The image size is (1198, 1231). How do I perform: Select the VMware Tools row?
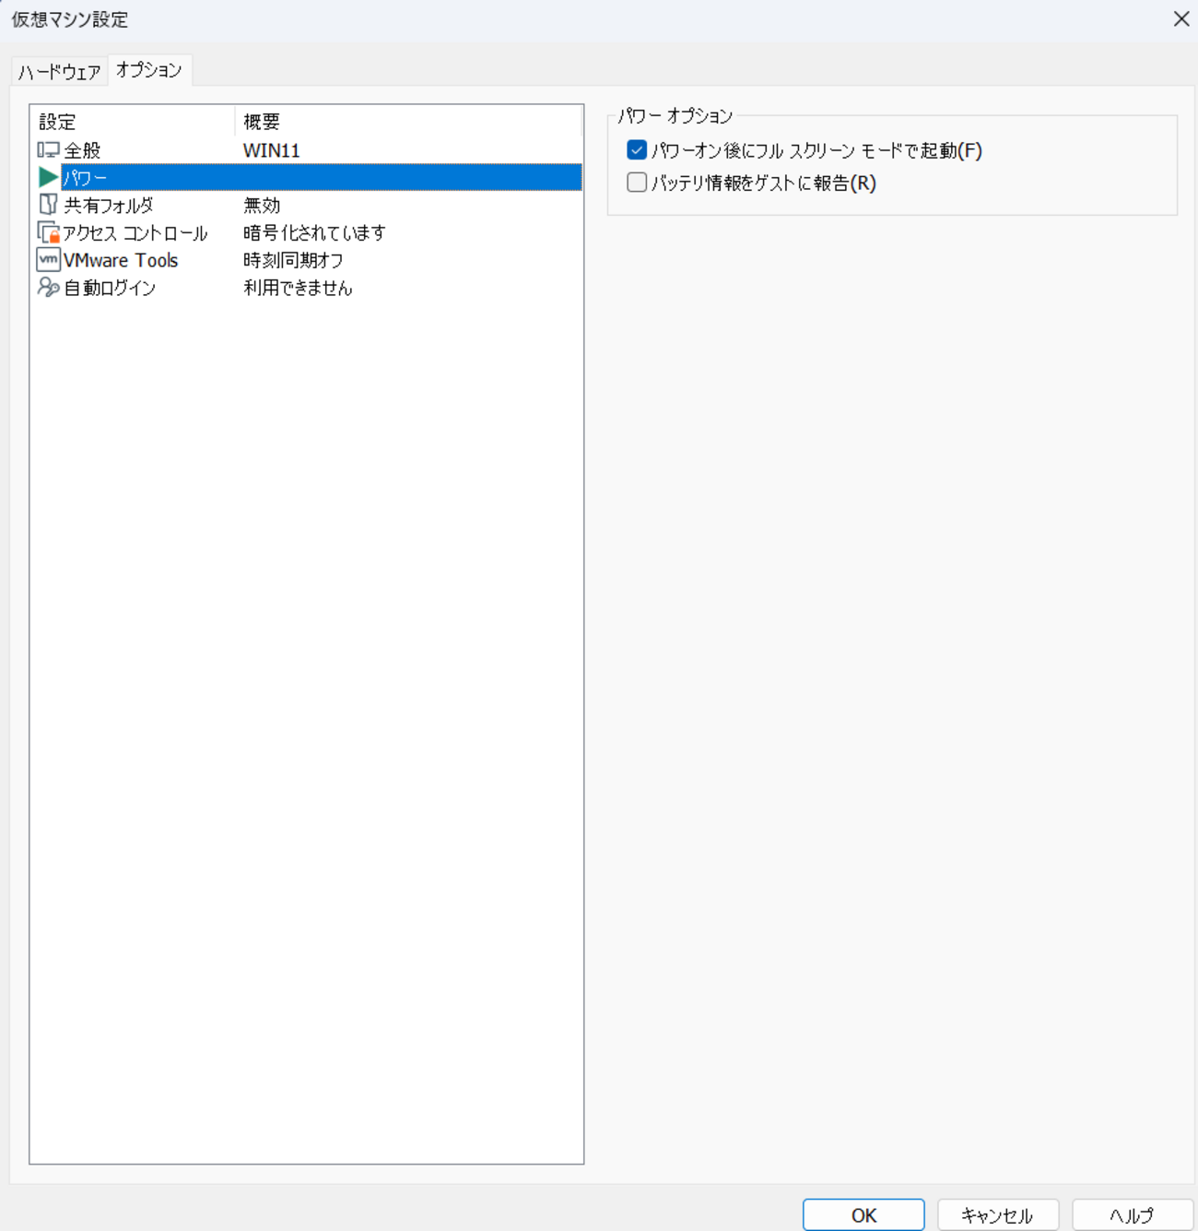307,260
